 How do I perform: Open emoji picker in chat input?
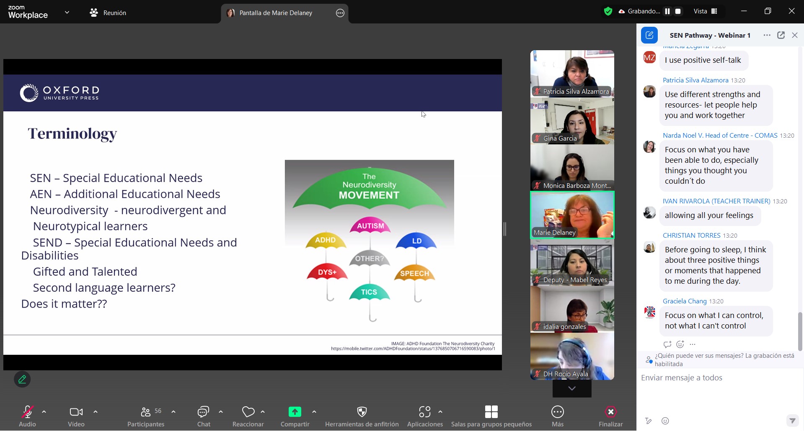665,421
